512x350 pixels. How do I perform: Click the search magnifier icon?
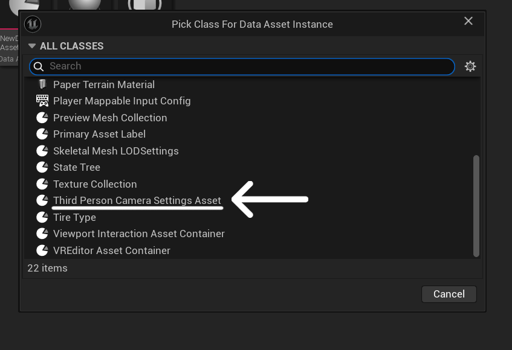(38, 66)
